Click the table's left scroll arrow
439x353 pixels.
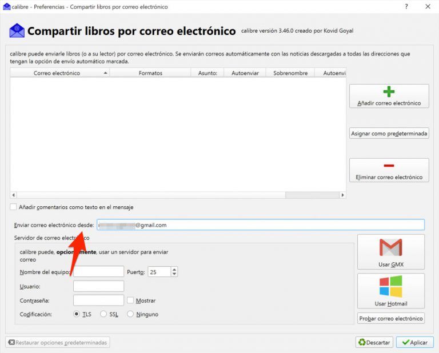point(14,195)
